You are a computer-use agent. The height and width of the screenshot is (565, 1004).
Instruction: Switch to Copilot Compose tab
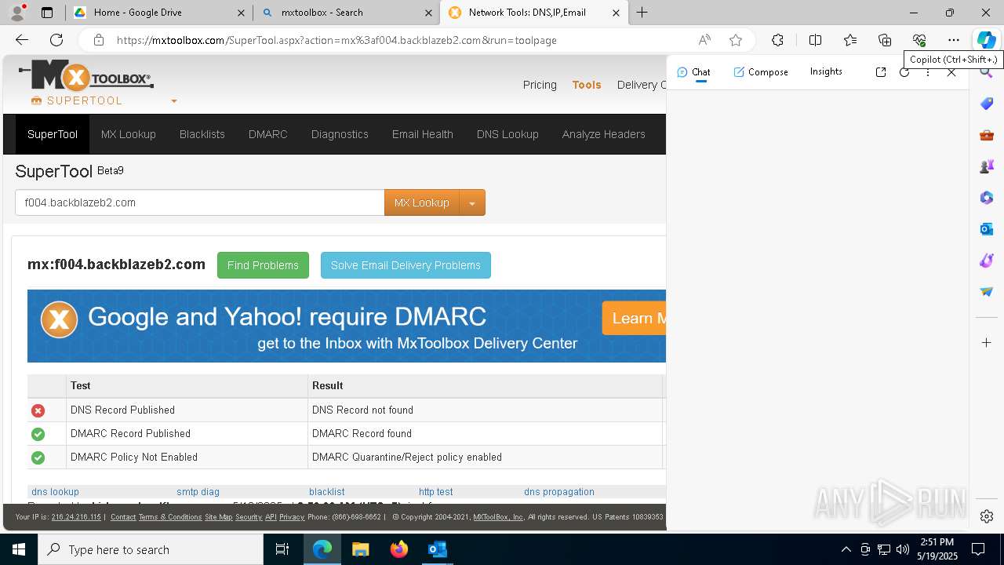click(x=761, y=72)
